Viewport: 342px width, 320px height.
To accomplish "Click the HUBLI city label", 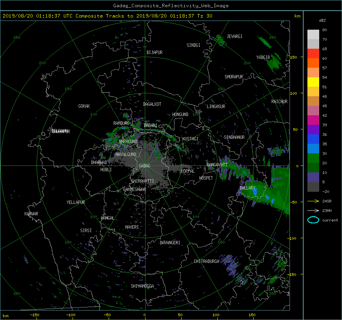I will point(106,170).
